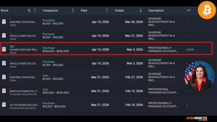Image resolution: width=217 pixels, height=122 pixels.
Task: Sort by the Stock column arrows
Action: pyautogui.click(x=35, y=10)
